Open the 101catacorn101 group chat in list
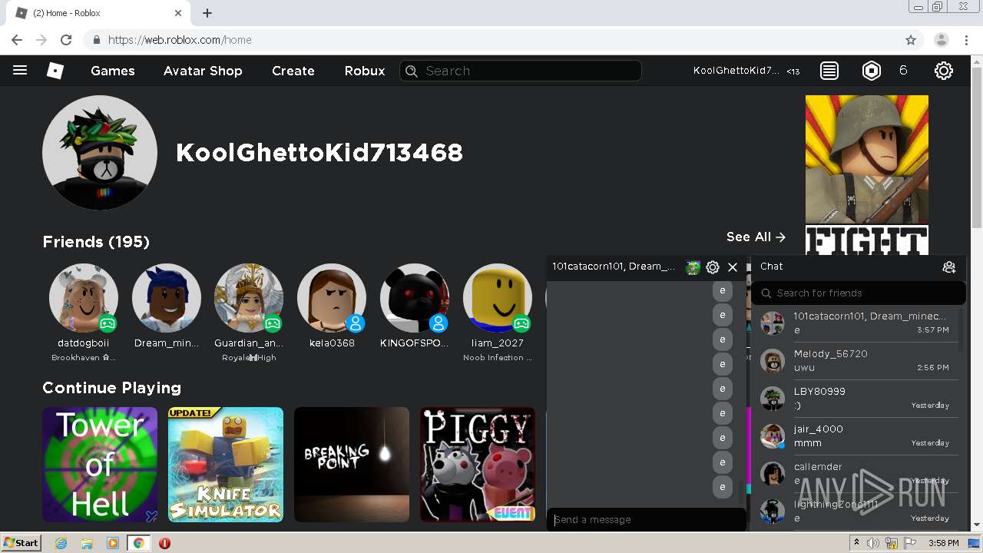983x553 pixels. 858,323
